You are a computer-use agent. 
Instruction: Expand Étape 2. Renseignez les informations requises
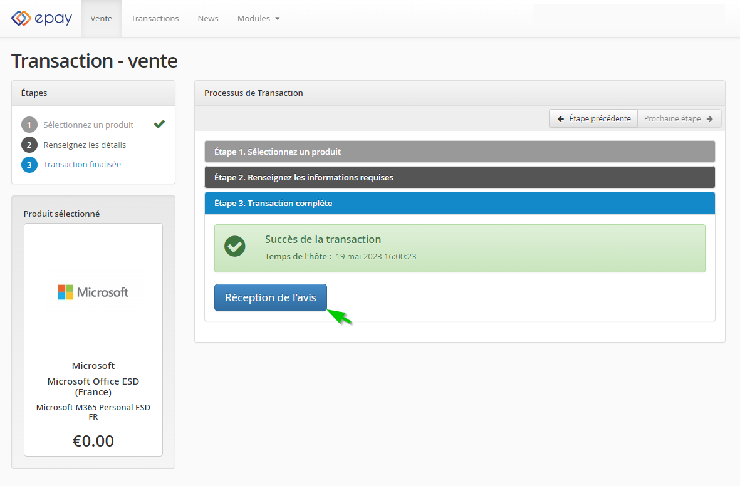click(x=460, y=177)
